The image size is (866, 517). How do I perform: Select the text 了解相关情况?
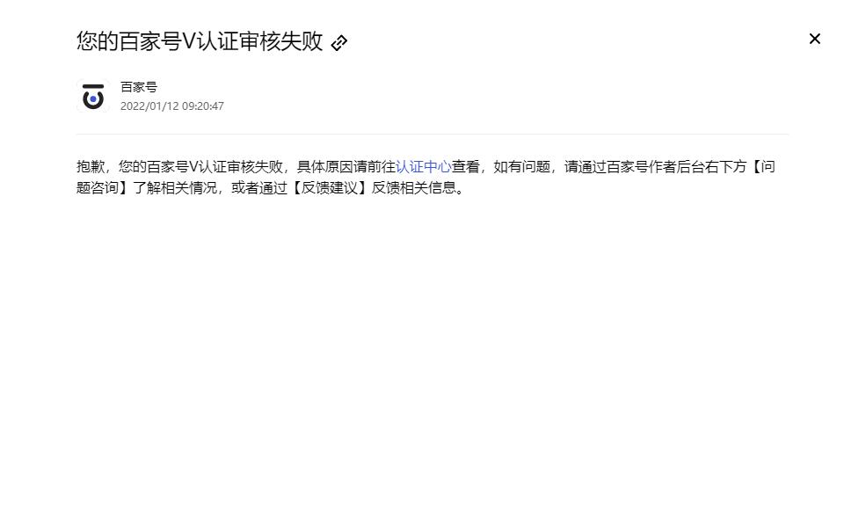pyautogui.click(x=175, y=188)
